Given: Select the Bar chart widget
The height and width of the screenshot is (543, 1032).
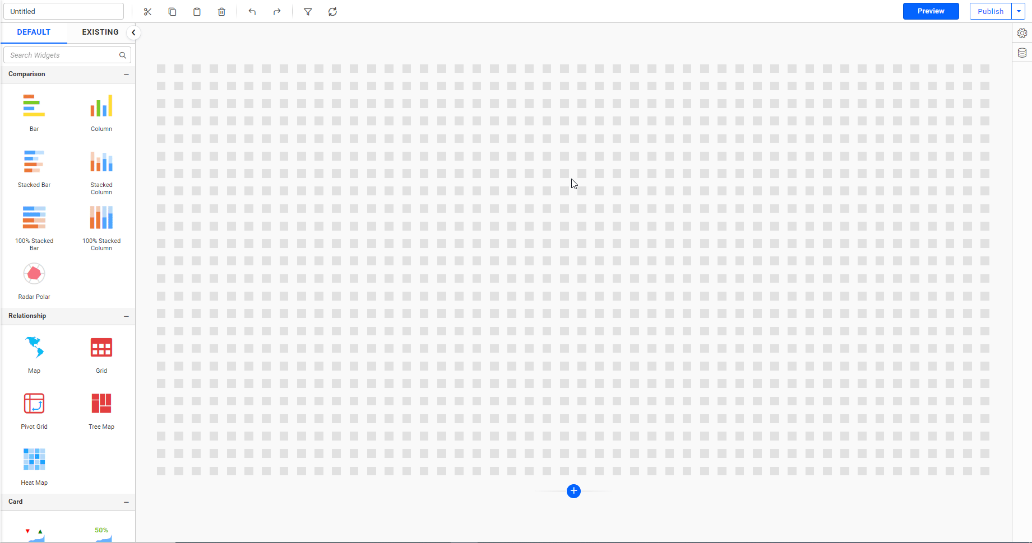Looking at the screenshot, I should click(x=34, y=112).
